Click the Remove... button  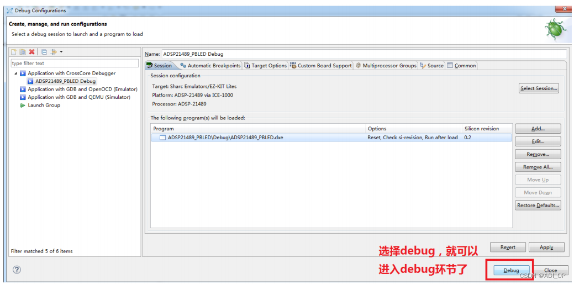pyautogui.click(x=538, y=154)
